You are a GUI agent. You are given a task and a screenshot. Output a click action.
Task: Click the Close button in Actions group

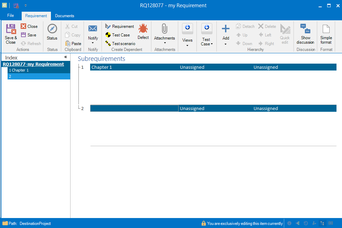coord(29,26)
